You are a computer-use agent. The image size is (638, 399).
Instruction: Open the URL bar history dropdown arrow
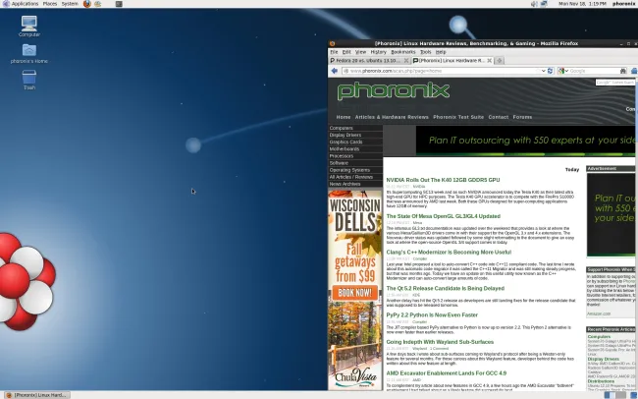pos(543,71)
